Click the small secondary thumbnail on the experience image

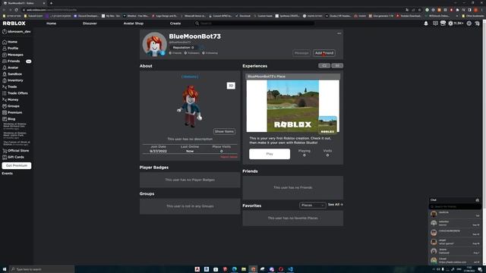coord(327,125)
